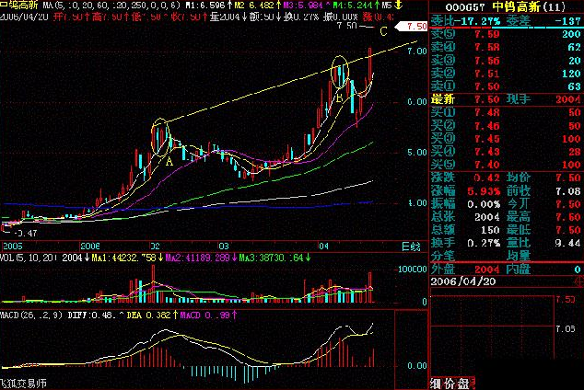The width and height of the screenshot is (584, 390).
Task: Click the 涨跌 0.42 value
Action: point(486,178)
